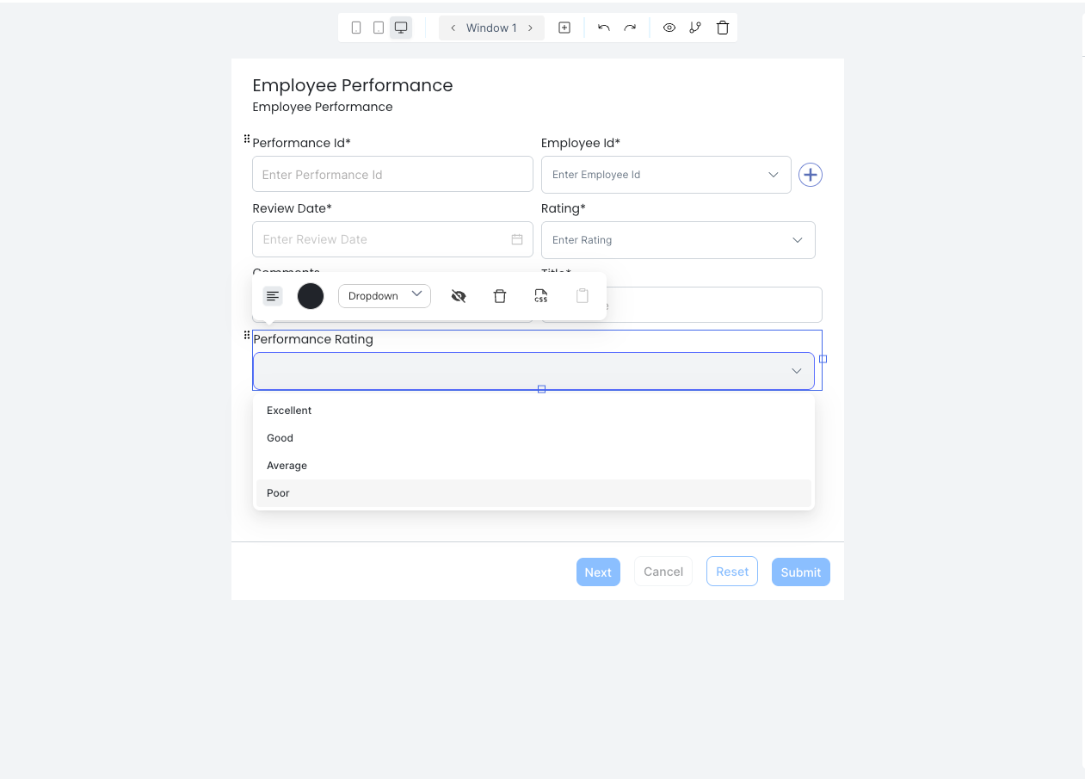
Task: Click the black color swatch in the widget toolbar
Action: point(311,295)
